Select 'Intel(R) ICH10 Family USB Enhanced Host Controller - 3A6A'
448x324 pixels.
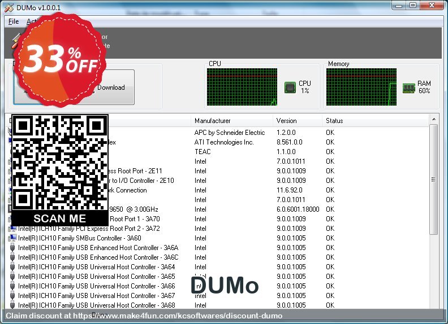pos(98,248)
